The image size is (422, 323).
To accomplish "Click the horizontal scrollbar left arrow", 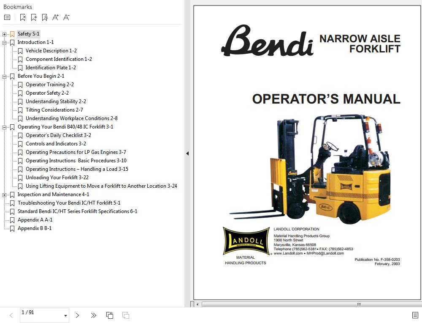I will 197,304.
